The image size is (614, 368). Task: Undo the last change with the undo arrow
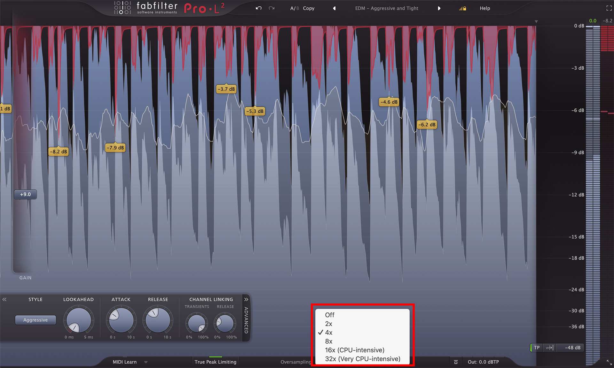[x=259, y=8]
